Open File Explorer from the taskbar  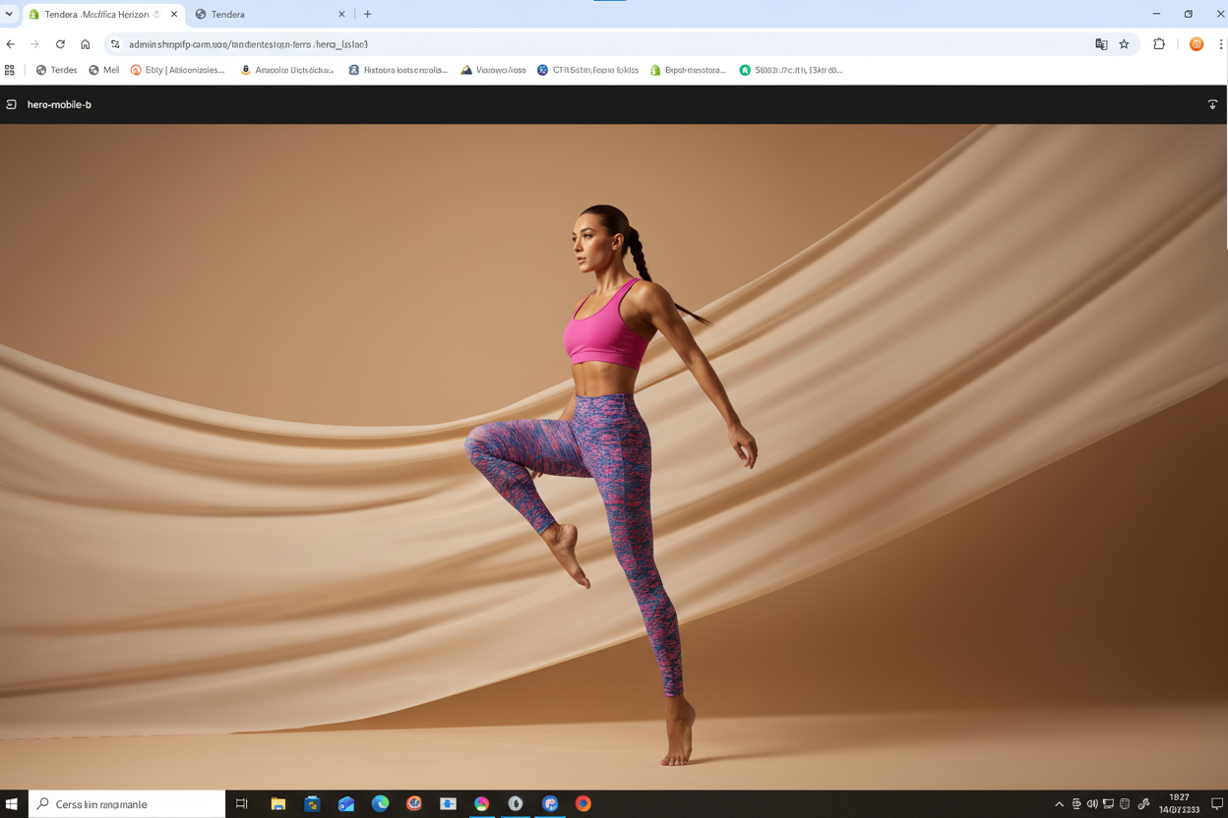pos(278,803)
